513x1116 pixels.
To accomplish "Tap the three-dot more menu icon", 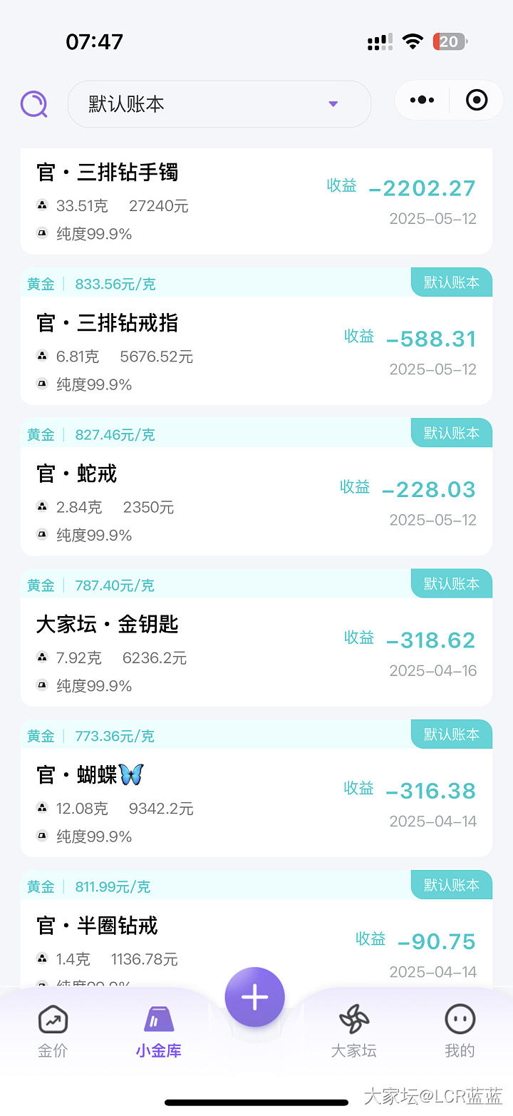I will pos(422,100).
